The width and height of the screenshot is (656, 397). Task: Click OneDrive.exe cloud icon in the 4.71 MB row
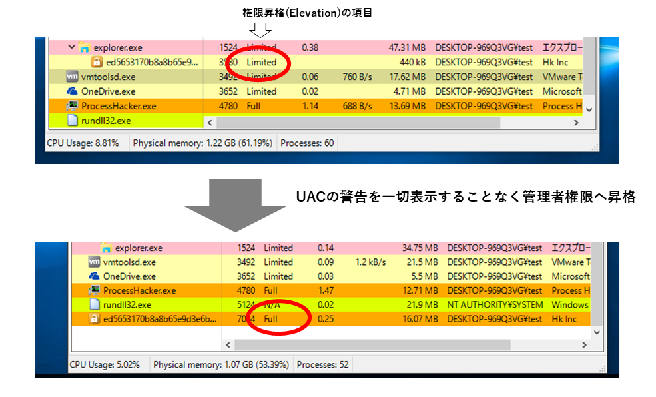coord(72,91)
